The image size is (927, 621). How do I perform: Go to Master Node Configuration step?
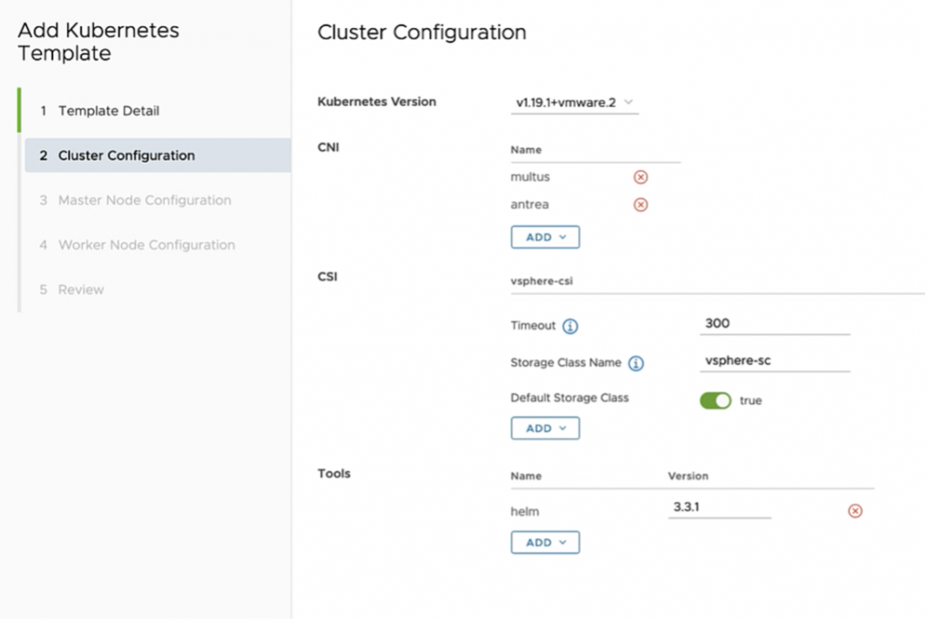144,201
